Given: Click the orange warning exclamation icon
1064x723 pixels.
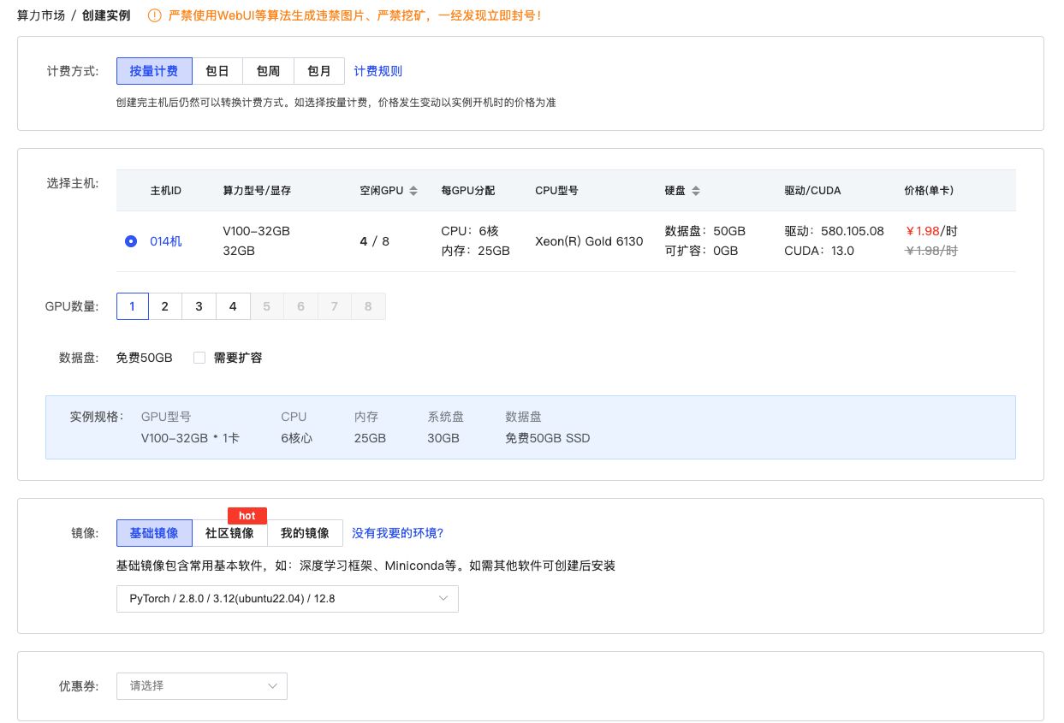Looking at the screenshot, I should tap(154, 15).
